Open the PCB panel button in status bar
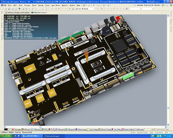This screenshot has height=138, width=173. [167, 132]
